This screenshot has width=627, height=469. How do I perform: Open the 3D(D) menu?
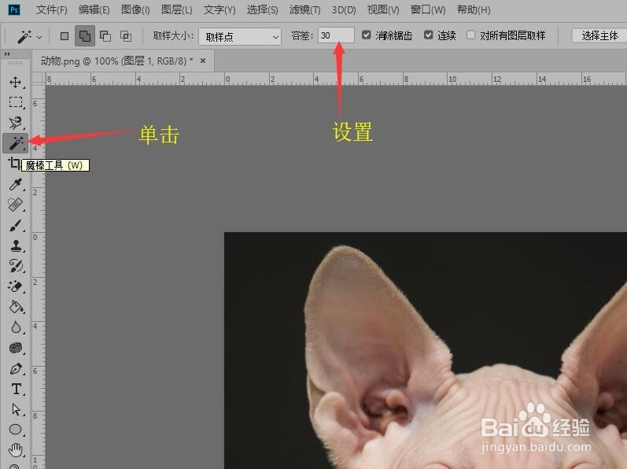point(344,9)
